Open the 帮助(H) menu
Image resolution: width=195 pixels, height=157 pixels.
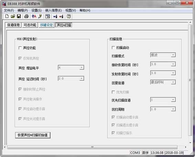85,10
